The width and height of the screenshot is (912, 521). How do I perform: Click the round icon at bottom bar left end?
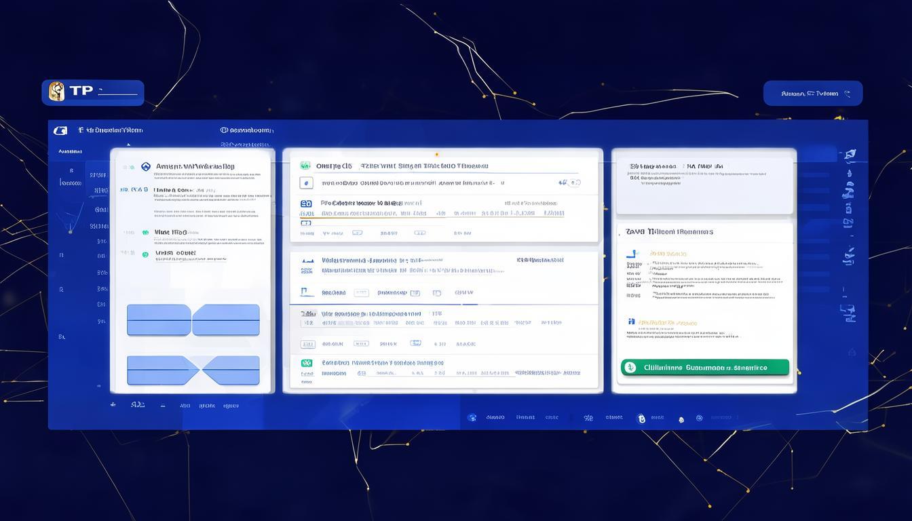coord(472,418)
